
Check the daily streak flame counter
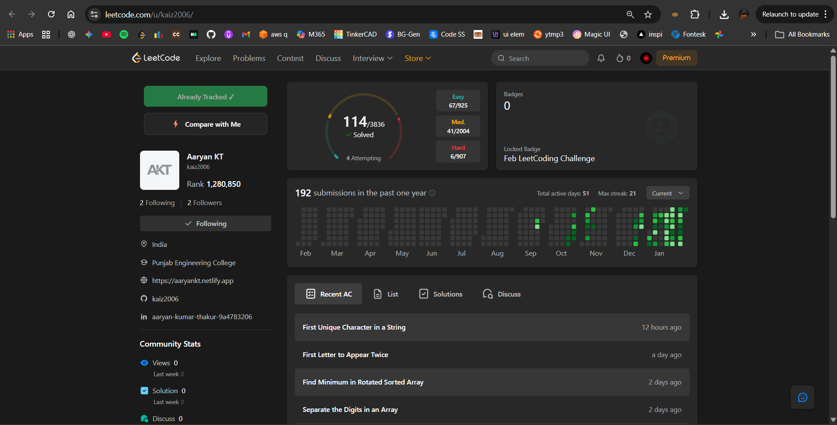coord(623,58)
